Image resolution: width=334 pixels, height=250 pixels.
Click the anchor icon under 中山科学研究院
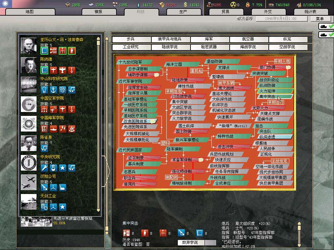[53, 90]
